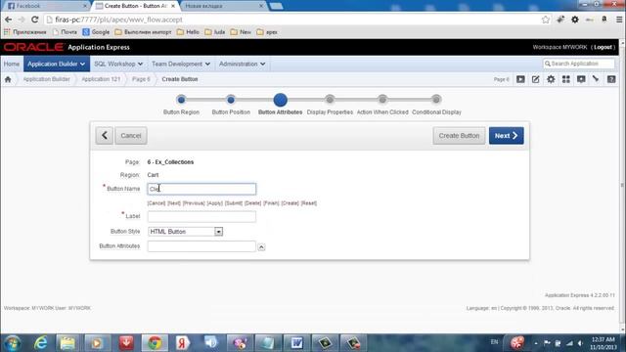Image resolution: width=626 pixels, height=352 pixels.
Task: Click the Next button
Action: click(507, 136)
